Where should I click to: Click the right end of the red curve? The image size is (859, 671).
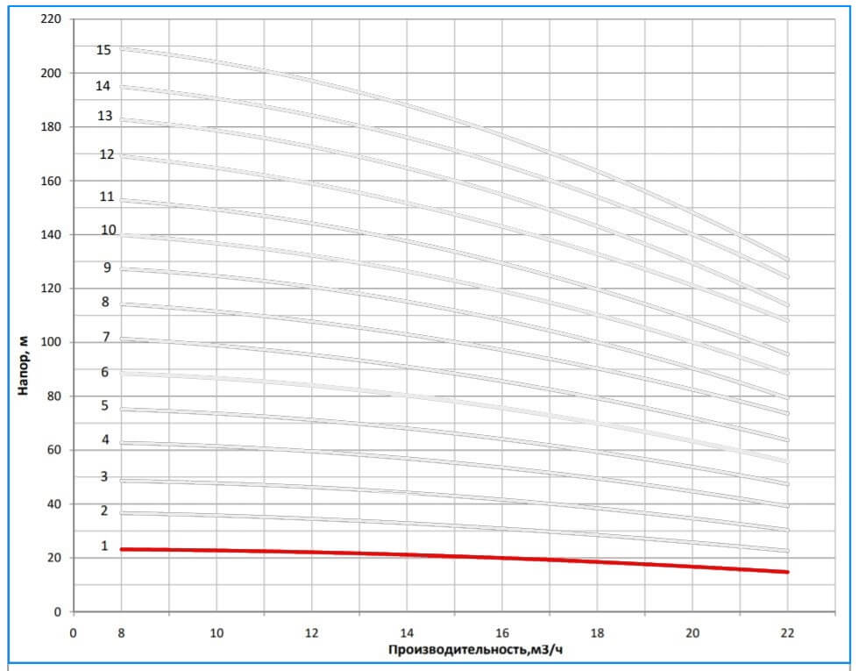pyautogui.click(x=785, y=572)
